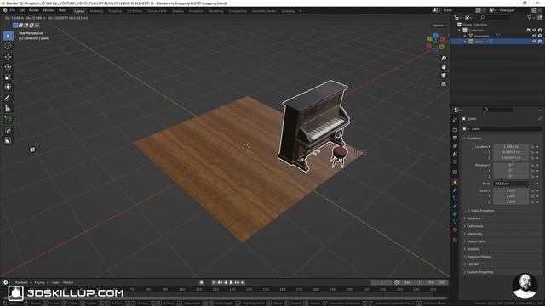The height and width of the screenshot is (306, 545).
Task: Collapse the Transform panel
Action: coord(474,138)
